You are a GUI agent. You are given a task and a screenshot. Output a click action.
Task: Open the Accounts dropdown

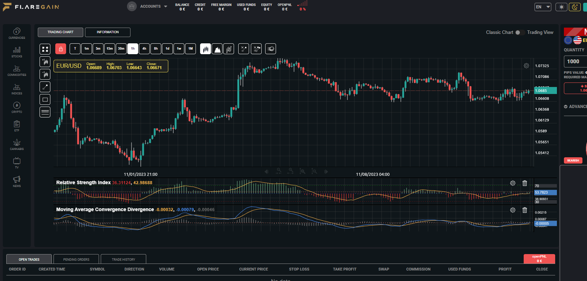point(147,6)
